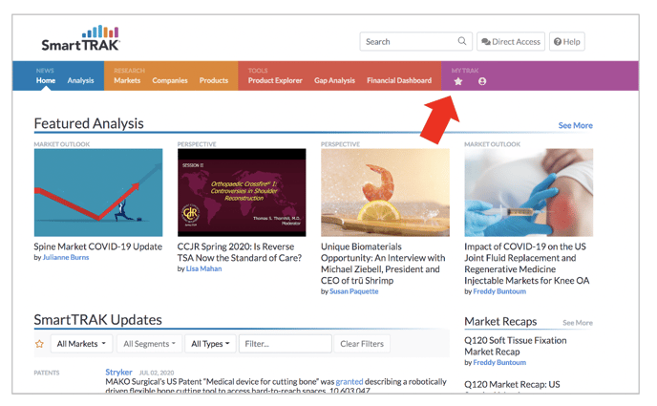Expand the All Segments dropdown

(x=149, y=344)
